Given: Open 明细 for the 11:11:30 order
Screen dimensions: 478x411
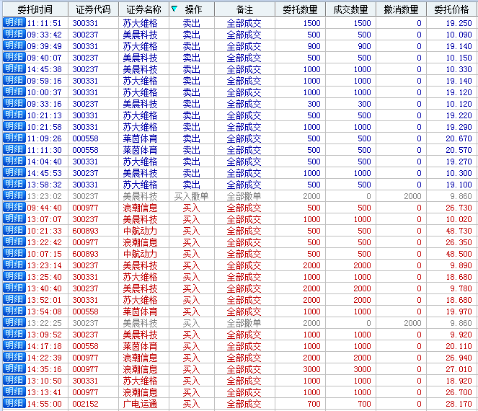Looking at the screenshot, I should [x=14, y=150].
